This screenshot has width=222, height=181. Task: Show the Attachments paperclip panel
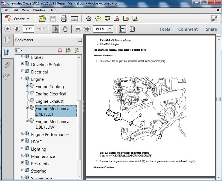tap(7, 64)
